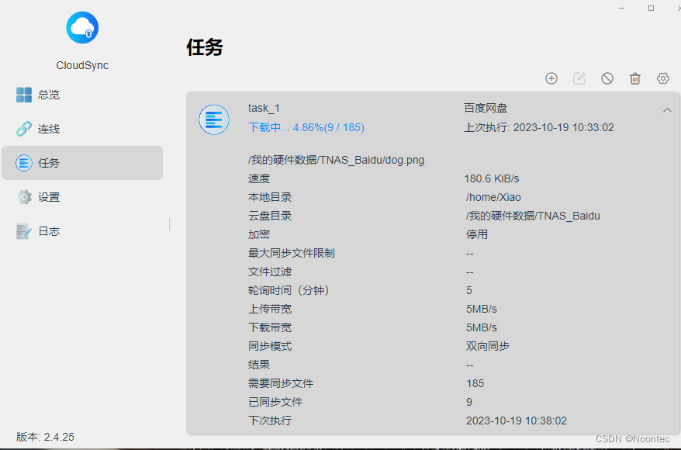
Task: Click the 百度网盘 cloud provider label
Action: point(486,108)
